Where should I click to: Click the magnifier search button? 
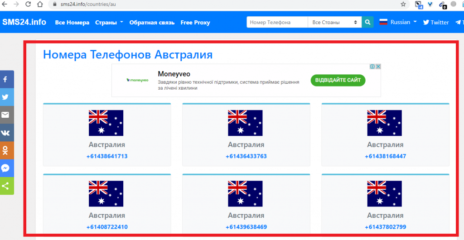coord(368,22)
